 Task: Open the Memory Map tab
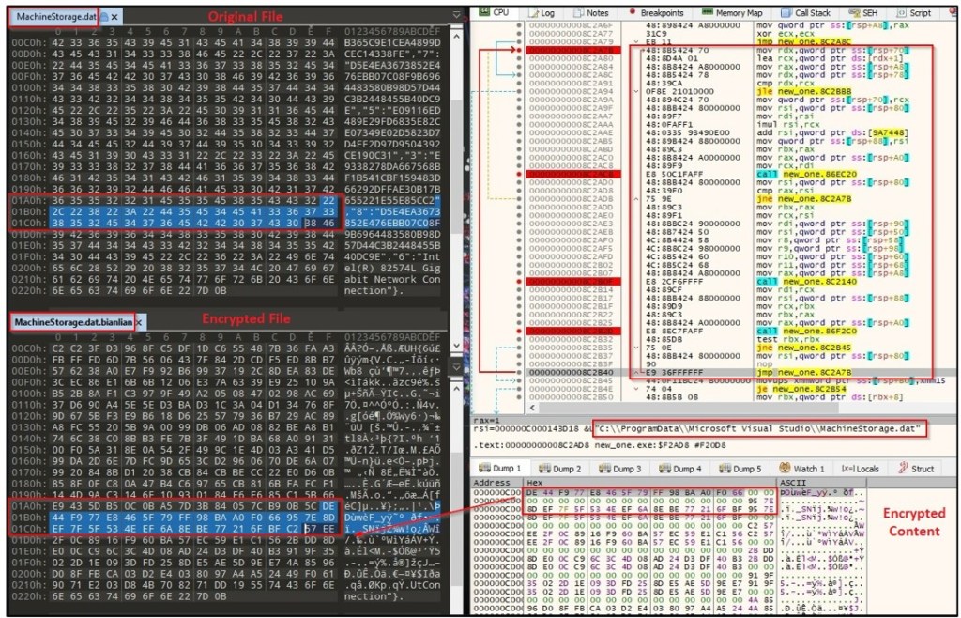tap(737, 13)
